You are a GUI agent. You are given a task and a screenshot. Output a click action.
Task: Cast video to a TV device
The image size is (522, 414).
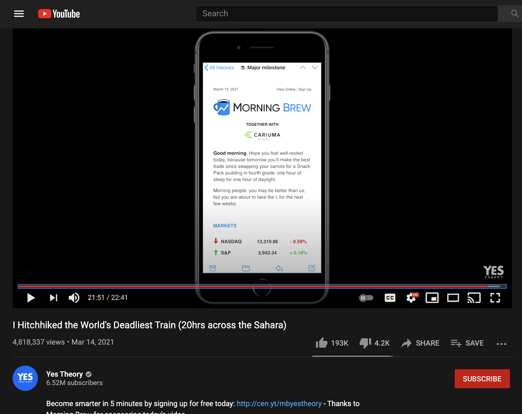click(474, 298)
